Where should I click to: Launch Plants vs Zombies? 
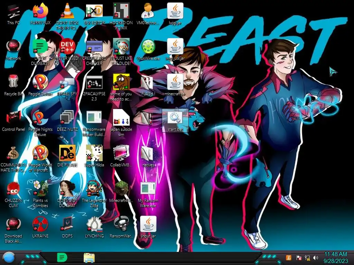[40, 194]
